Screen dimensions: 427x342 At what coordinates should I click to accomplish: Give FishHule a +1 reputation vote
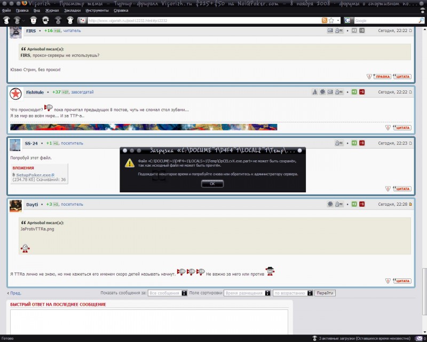[x=354, y=92]
